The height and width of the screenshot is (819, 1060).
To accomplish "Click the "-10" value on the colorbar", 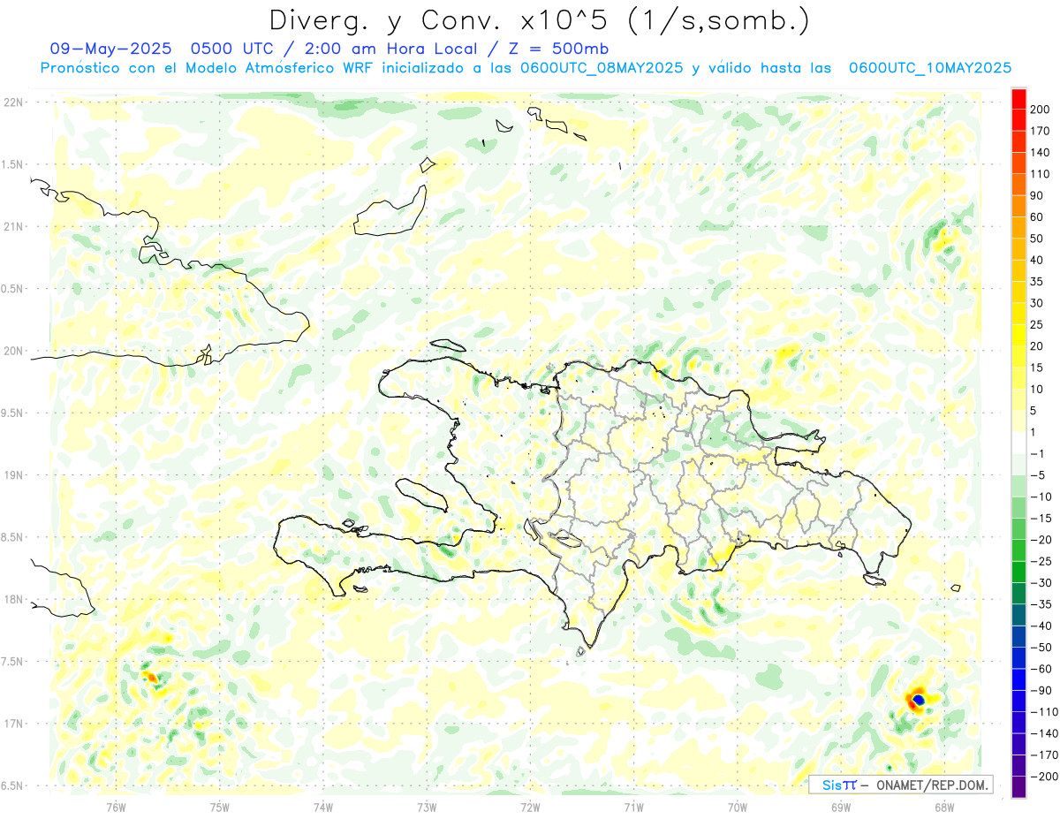I will click(x=1041, y=497).
